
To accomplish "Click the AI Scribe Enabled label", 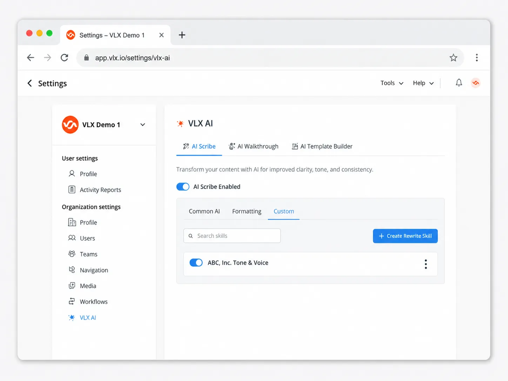I will (x=217, y=187).
